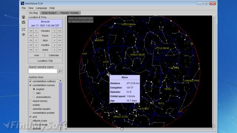Step years back with single arrow
Screen dimensions: 237x133
(36, 50)
